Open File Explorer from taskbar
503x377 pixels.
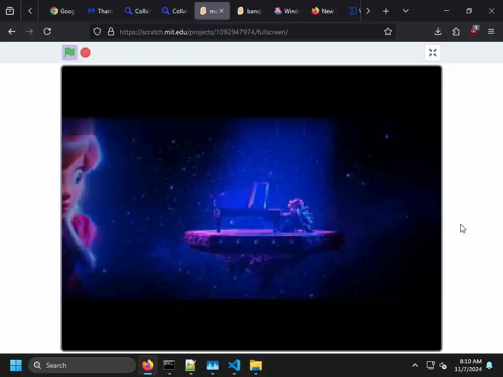[256, 365]
